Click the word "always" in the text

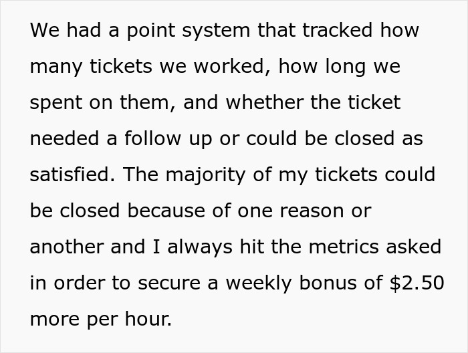tap(200, 247)
